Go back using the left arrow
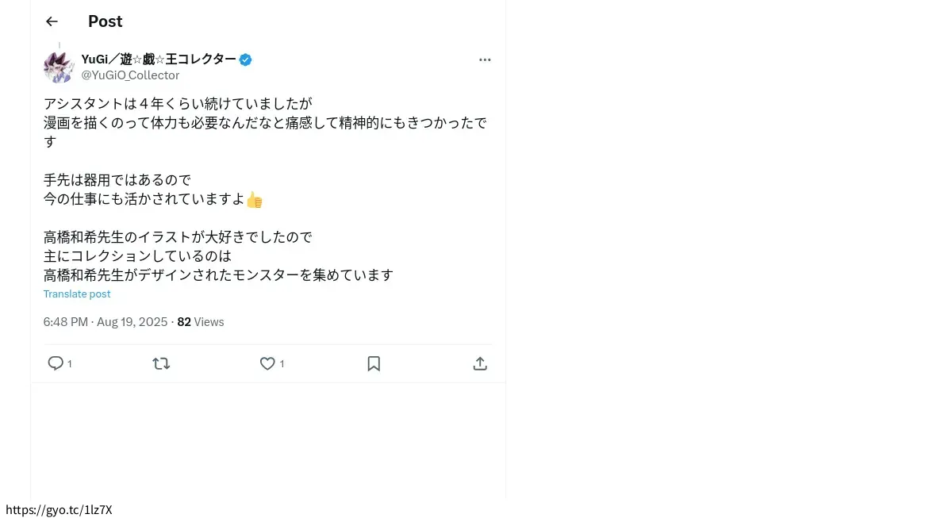The image size is (952, 518). coord(52,21)
